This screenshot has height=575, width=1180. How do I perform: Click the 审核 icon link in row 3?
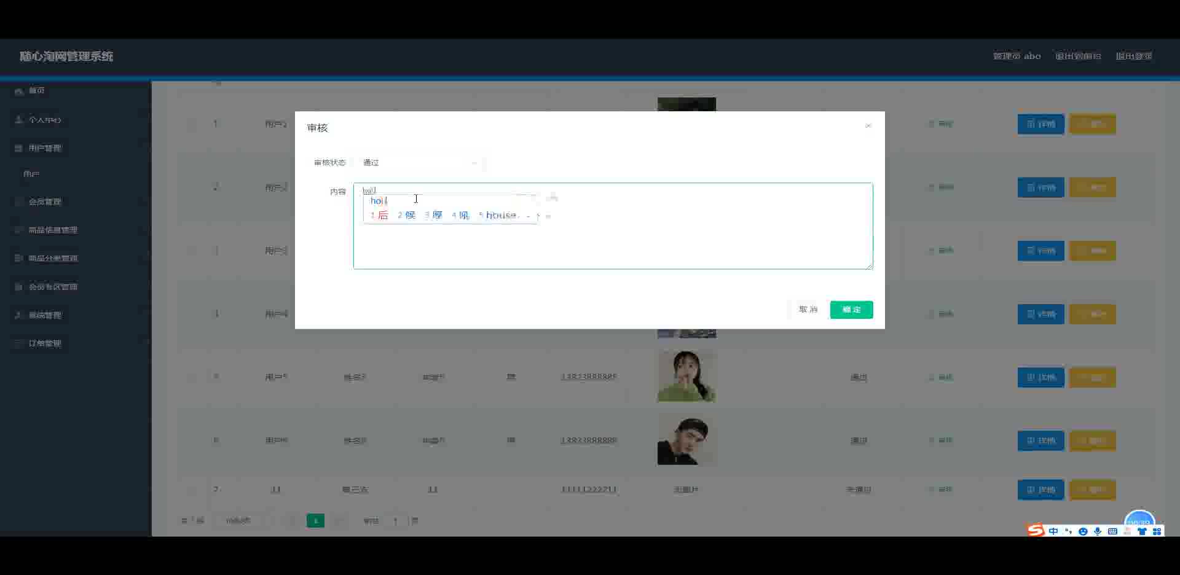click(x=941, y=251)
